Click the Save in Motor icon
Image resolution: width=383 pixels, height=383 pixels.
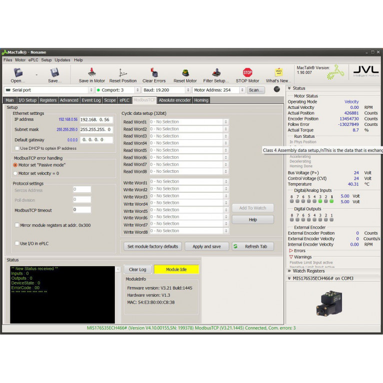click(92, 72)
